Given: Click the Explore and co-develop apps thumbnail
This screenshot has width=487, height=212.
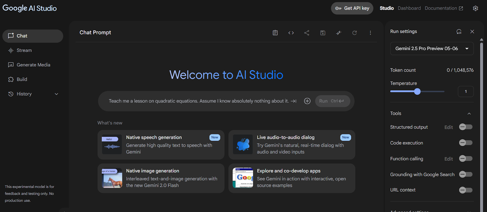Looking at the screenshot, I should click(243, 178).
